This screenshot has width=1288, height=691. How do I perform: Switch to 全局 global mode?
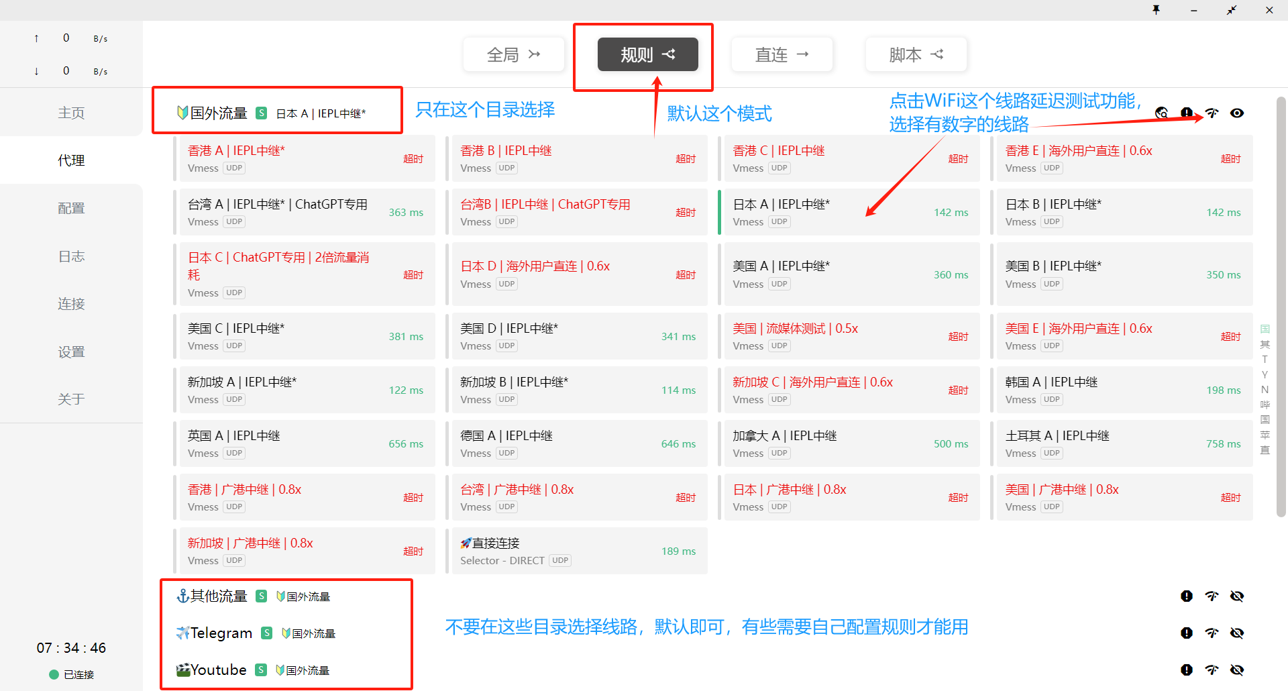tap(514, 54)
